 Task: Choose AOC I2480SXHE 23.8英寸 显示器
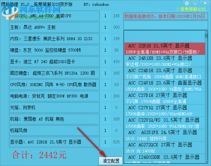click(x=165, y=159)
